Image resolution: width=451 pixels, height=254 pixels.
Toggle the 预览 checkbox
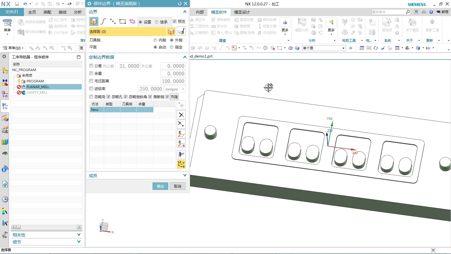[175, 21]
